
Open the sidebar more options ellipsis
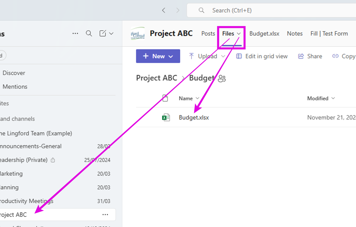pos(75,33)
